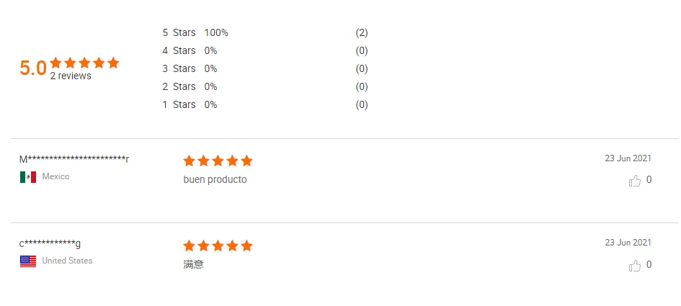This screenshot has height=306, width=681.
Task: Select the 3 Stars rating row
Action: (x=179, y=68)
